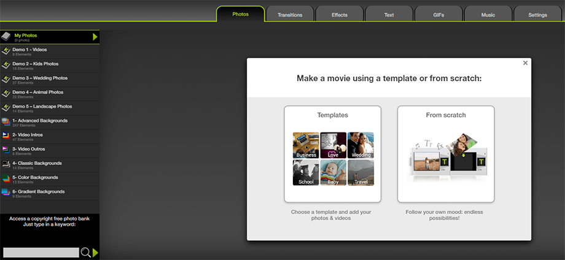Select the Advanced Backgrounds folder icon
565x260 pixels.
coord(6,122)
